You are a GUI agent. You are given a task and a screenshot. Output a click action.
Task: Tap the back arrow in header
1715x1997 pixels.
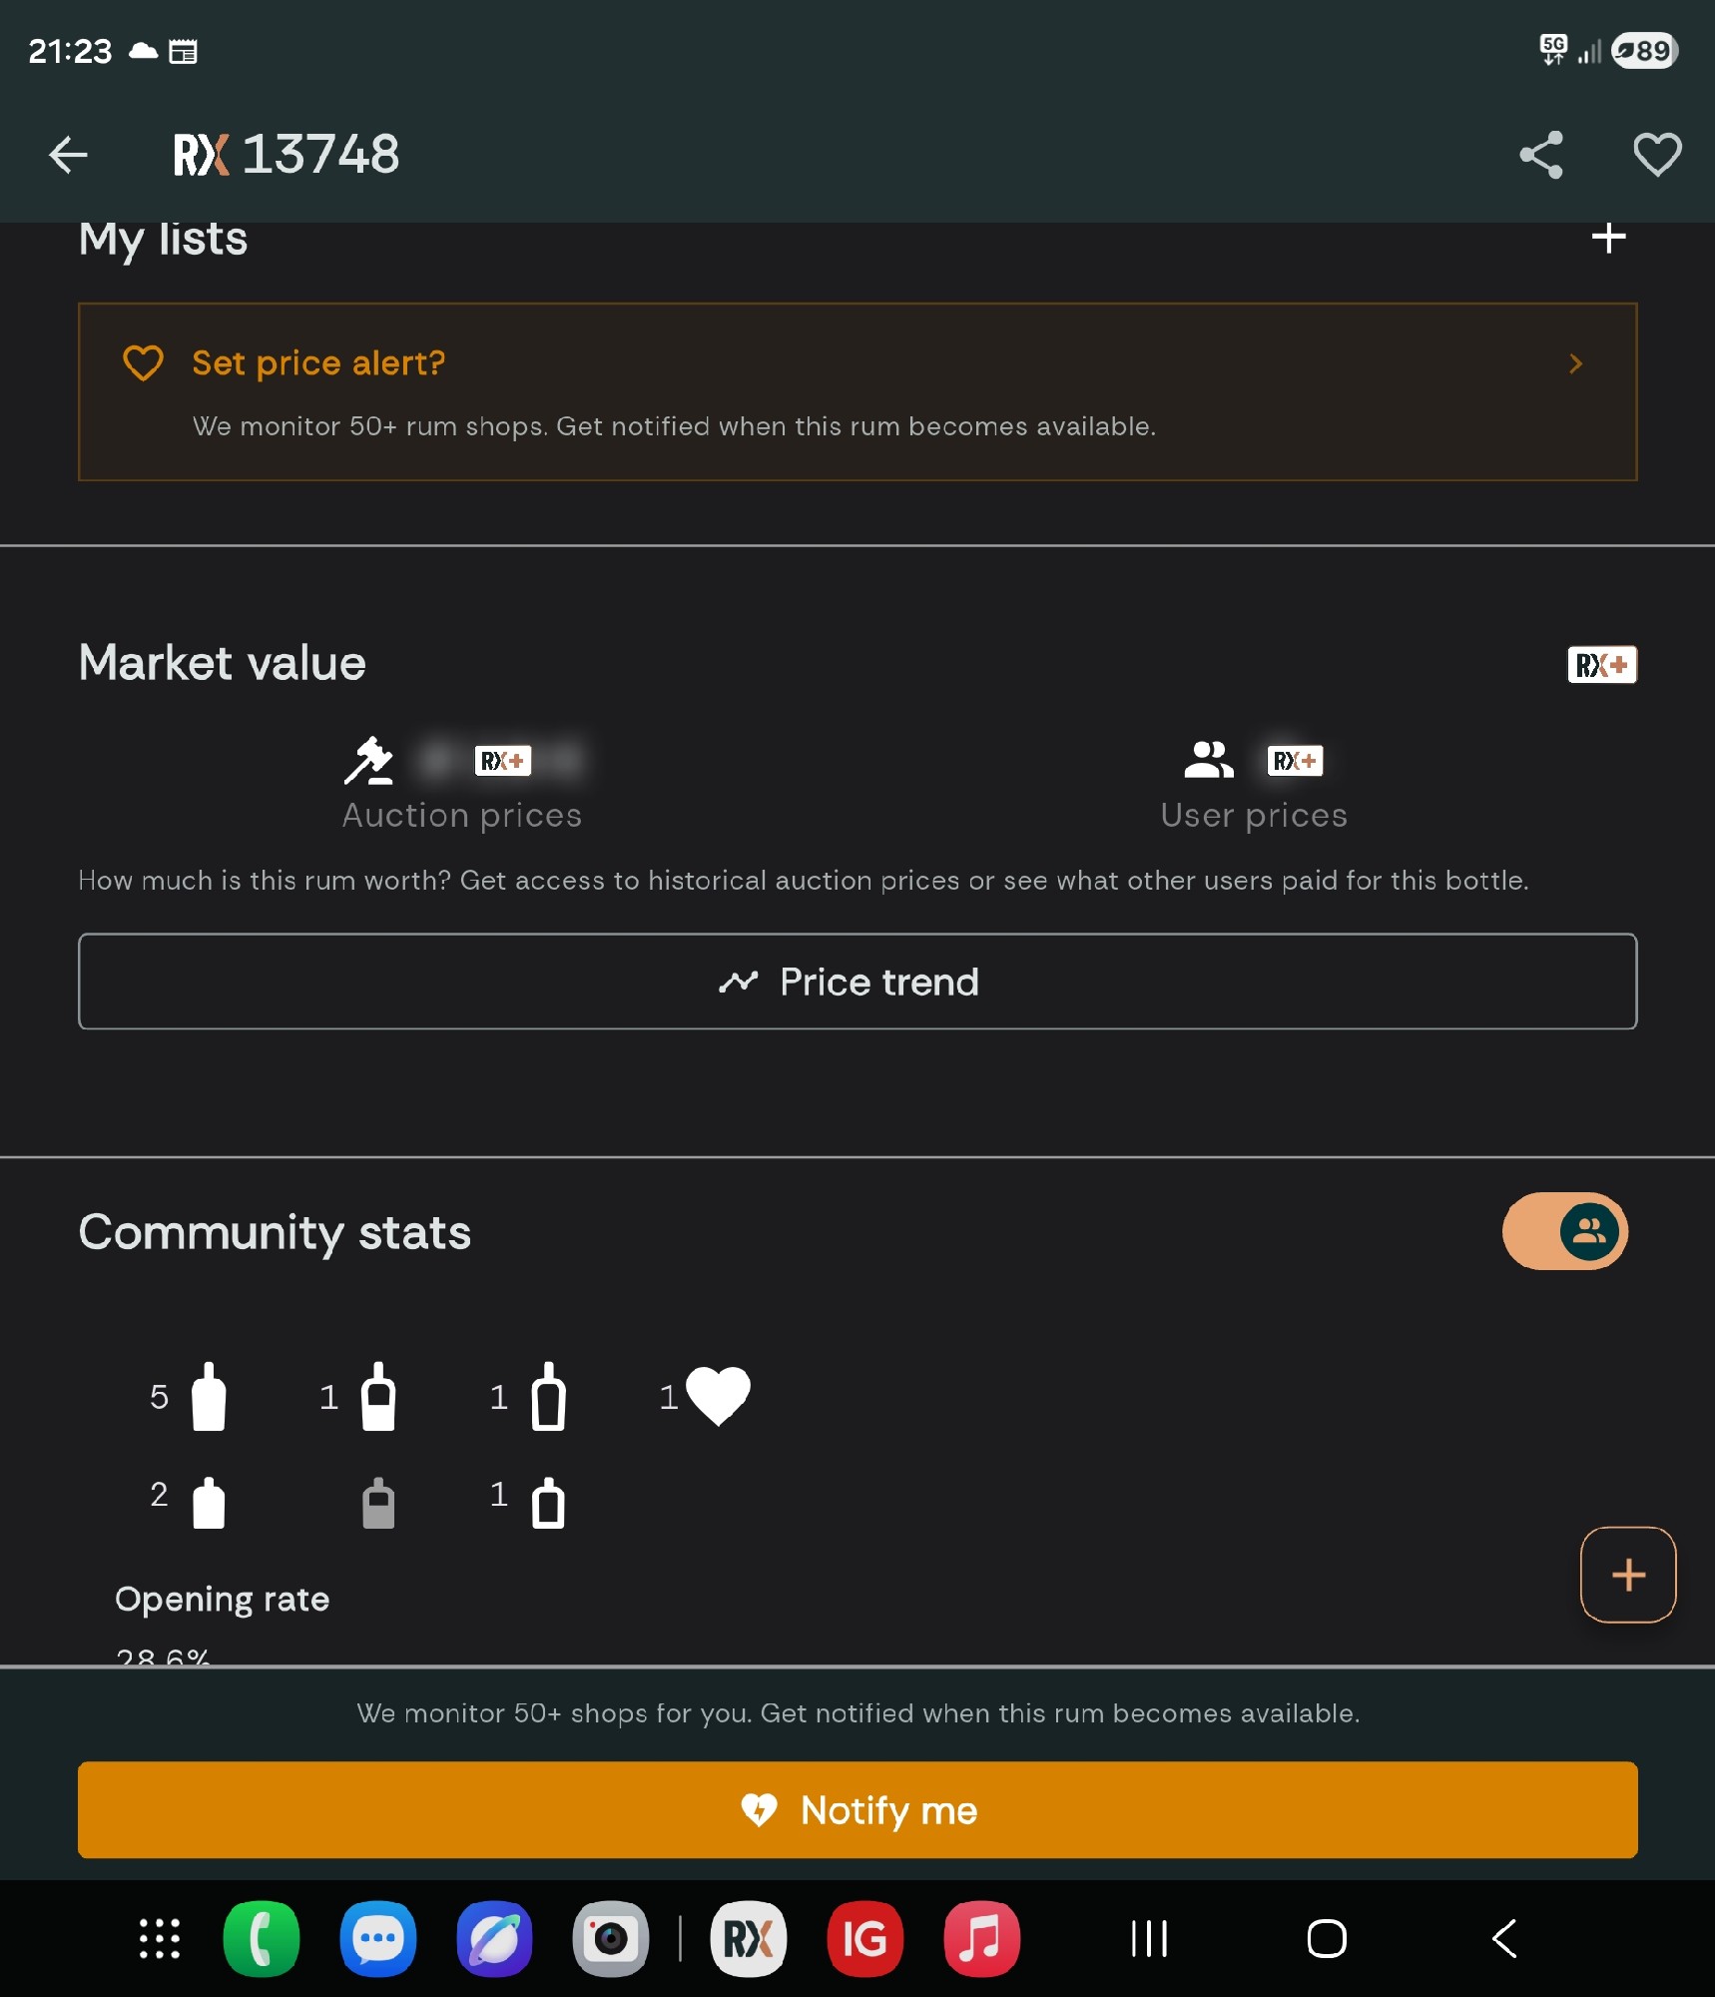(68, 155)
